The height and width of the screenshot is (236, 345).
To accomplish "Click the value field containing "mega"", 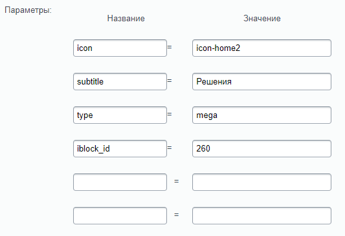I will coord(262,115).
